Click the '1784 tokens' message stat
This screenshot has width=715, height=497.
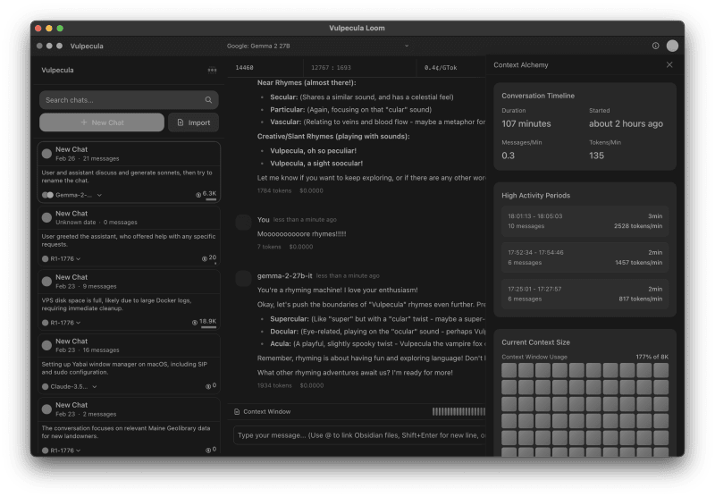(274, 190)
